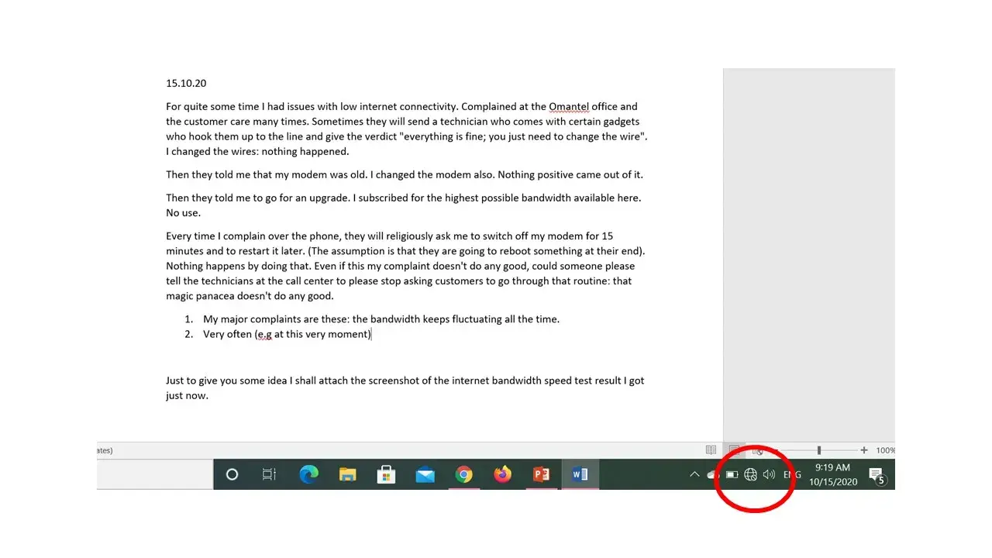Open File Explorer from the taskbar
The height and width of the screenshot is (558, 992).
tap(347, 474)
